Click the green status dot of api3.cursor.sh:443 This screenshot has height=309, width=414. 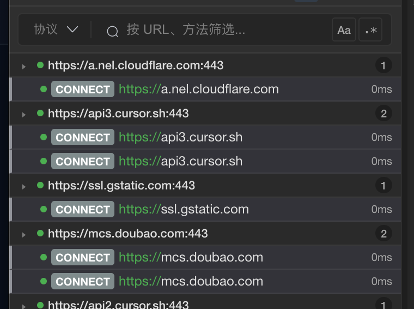click(40, 113)
